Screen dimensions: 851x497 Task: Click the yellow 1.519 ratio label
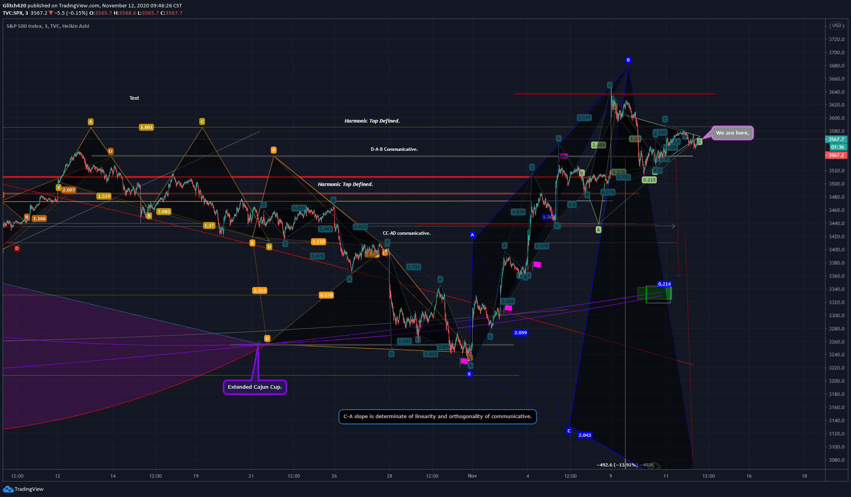point(104,196)
